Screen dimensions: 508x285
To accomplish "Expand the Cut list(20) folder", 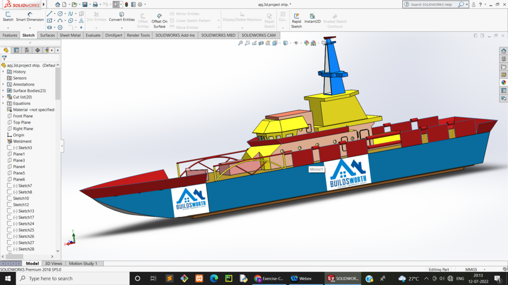I will (x=3, y=97).
